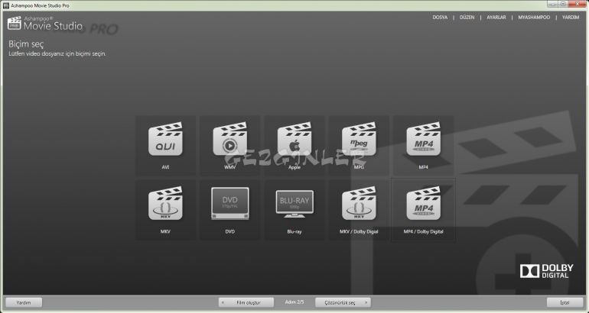589x313 pixels.
Task: Proceed with Çözünürlük seç button
Action: 343,302
